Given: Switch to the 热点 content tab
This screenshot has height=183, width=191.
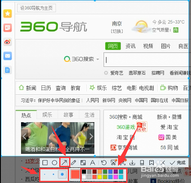Looking at the screenshot, I should [x=26, y=115].
